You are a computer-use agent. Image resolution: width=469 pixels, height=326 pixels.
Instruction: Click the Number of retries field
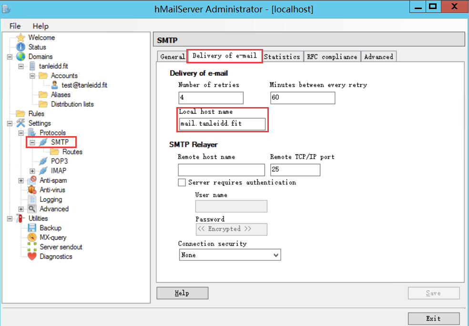211,98
